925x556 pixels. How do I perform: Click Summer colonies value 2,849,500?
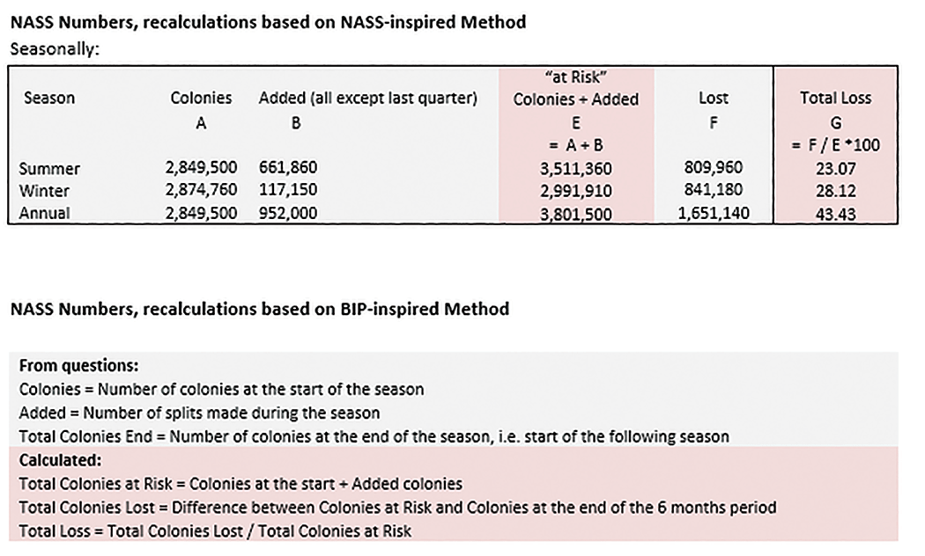coord(201,168)
